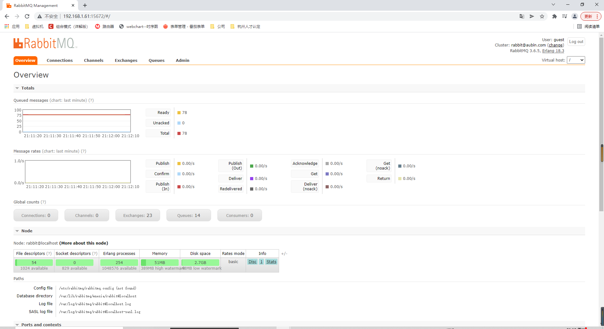Click the Disc info tag
Screen dimensions: 604x329
252,262
